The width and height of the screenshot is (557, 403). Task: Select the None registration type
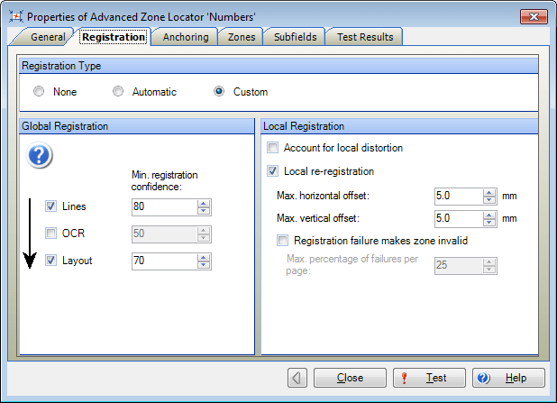click(38, 92)
